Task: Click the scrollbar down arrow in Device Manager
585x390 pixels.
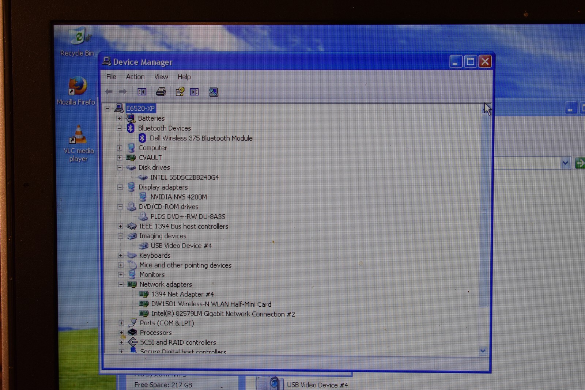Action: click(x=483, y=351)
